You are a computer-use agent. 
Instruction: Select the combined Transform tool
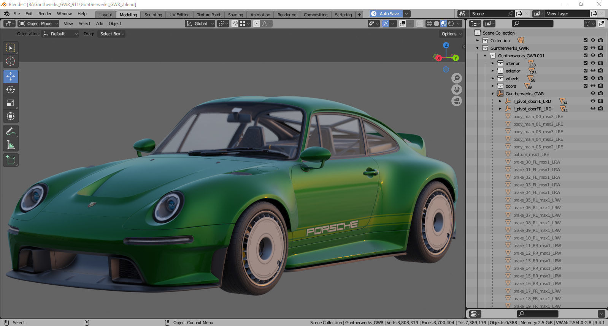coord(11,116)
